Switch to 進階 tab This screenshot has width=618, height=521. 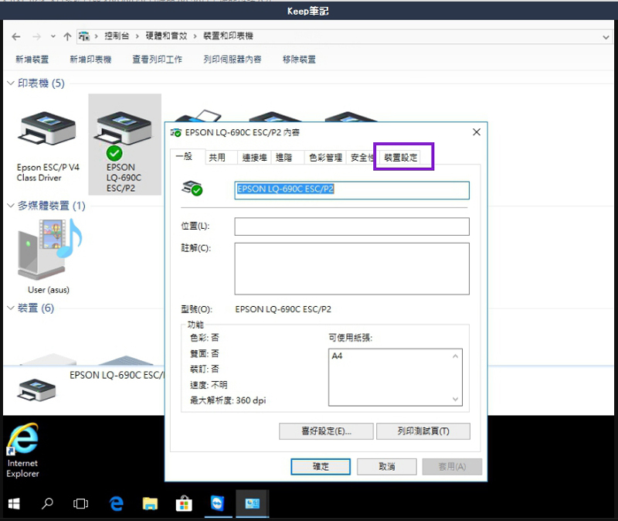(x=284, y=158)
